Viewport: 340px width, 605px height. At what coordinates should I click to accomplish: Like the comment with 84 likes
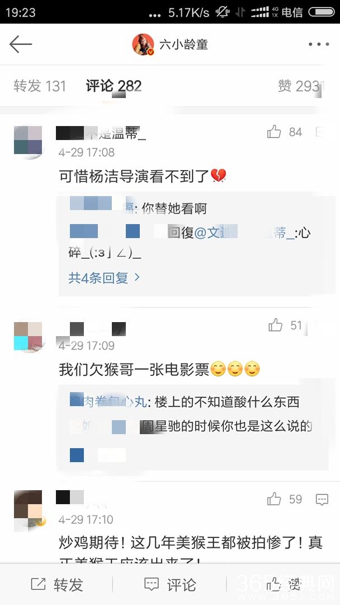point(274,132)
